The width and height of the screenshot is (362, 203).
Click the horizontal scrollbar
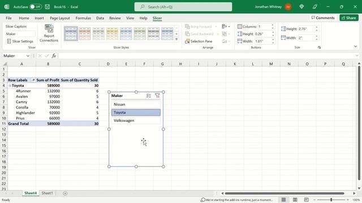click(285, 193)
